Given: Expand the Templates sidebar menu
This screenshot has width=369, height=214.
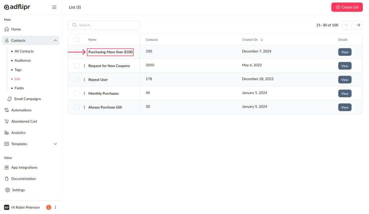Looking at the screenshot, I should tap(55, 144).
